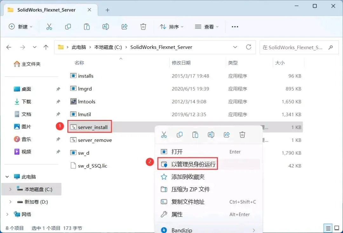Open the 排序 sort dropdown
Image resolution: width=343 pixels, height=233 pixels.
[172, 27]
